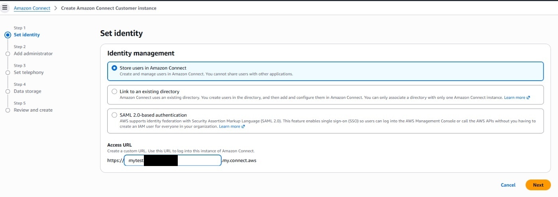Click the Review and create step label
Screen dimensions: 558x197
point(33,110)
